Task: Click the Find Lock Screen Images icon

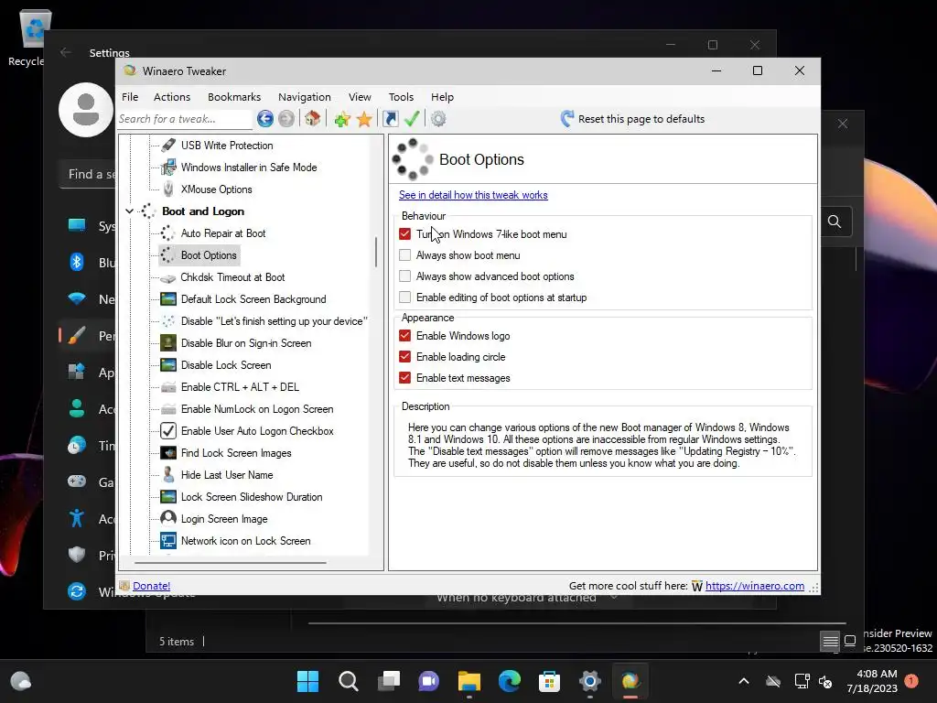Action: (168, 453)
